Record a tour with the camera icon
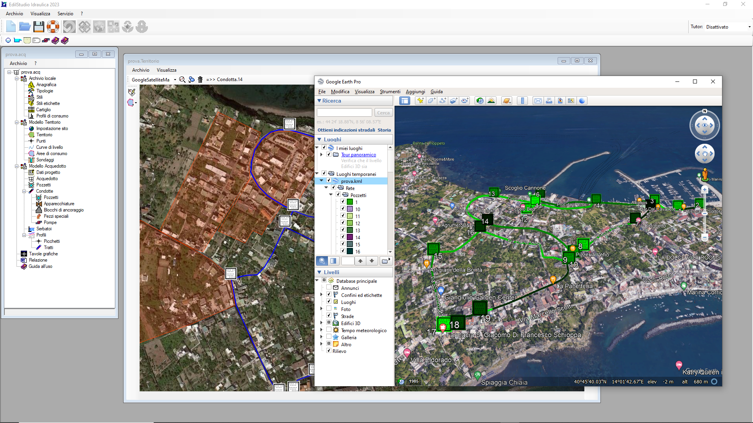This screenshot has height=423, width=753. tap(465, 101)
